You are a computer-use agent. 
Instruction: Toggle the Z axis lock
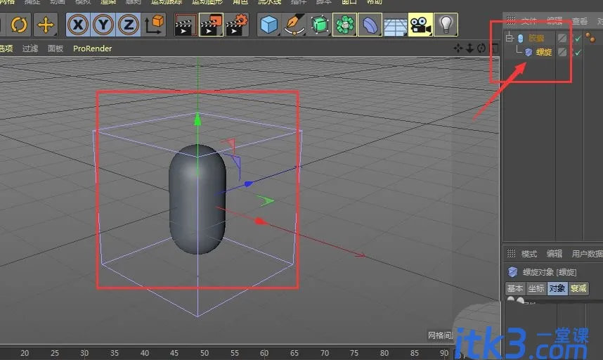pos(129,25)
